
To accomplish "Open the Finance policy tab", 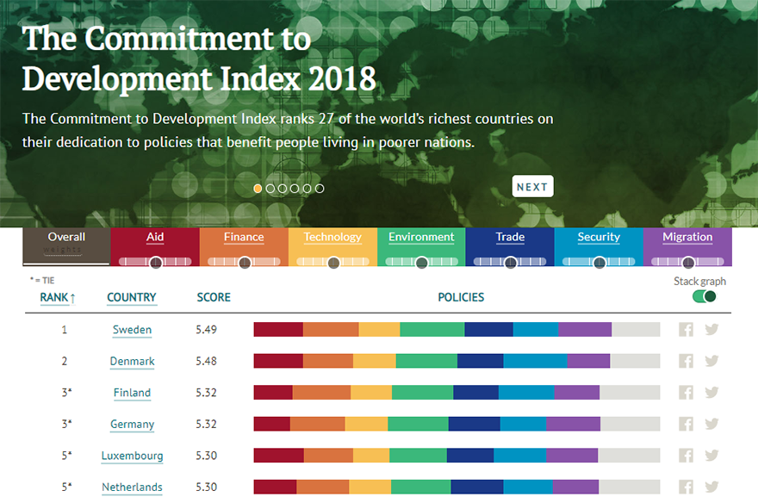I will pos(244,237).
